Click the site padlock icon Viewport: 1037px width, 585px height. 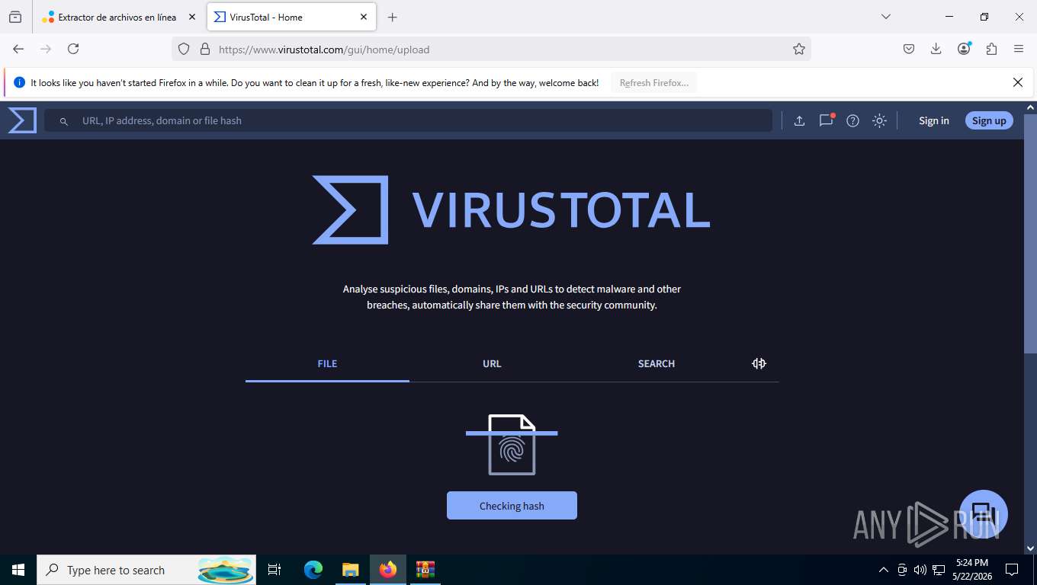[204, 49]
